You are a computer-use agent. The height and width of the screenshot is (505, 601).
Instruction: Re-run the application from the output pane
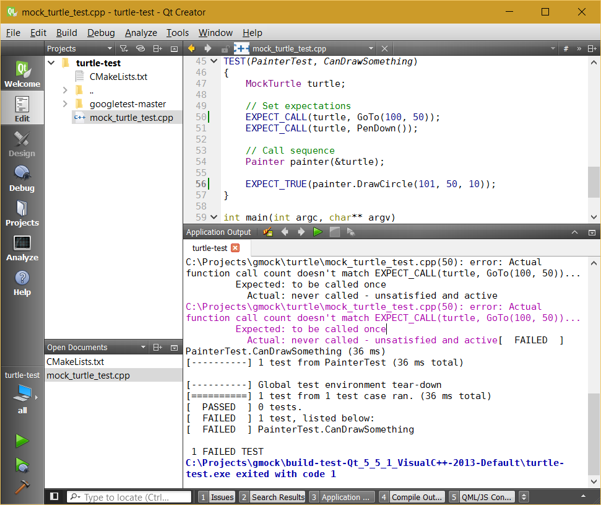pyautogui.click(x=318, y=232)
